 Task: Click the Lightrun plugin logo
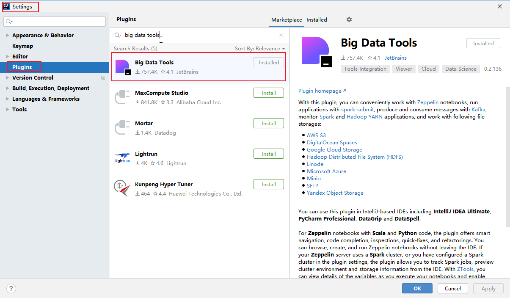(x=122, y=158)
